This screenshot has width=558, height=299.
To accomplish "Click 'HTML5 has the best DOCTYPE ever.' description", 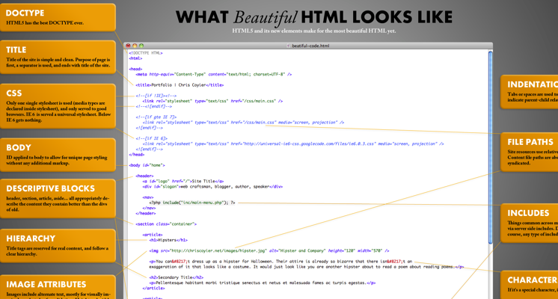I will (45, 22).
